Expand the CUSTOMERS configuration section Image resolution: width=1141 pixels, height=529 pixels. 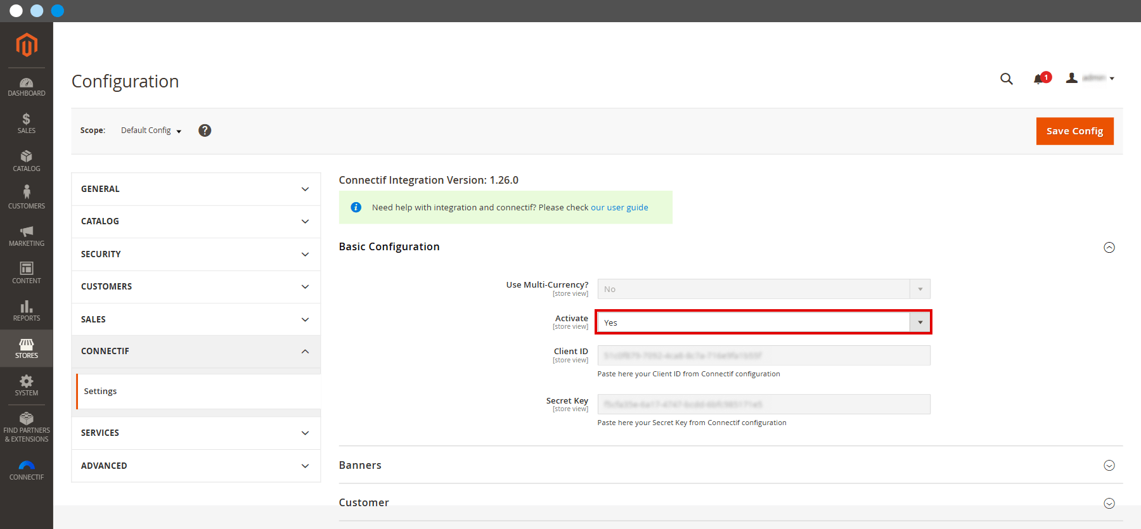[196, 287]
